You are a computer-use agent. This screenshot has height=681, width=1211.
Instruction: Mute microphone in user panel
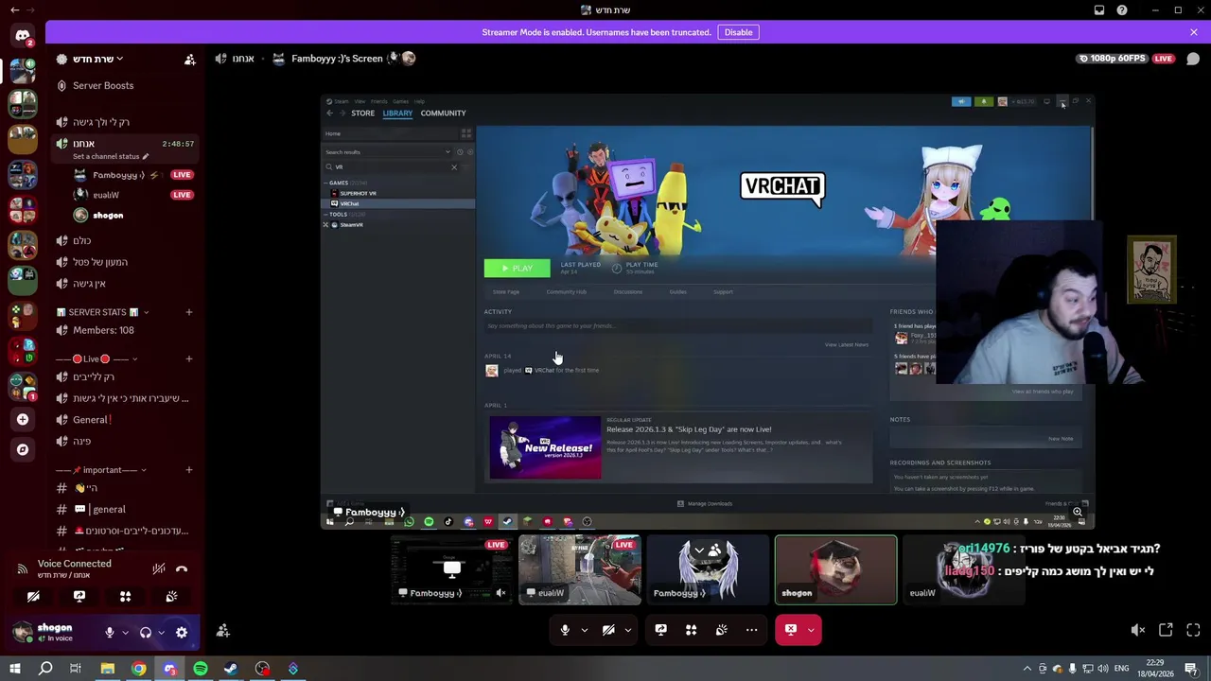[x=110, y=632]
